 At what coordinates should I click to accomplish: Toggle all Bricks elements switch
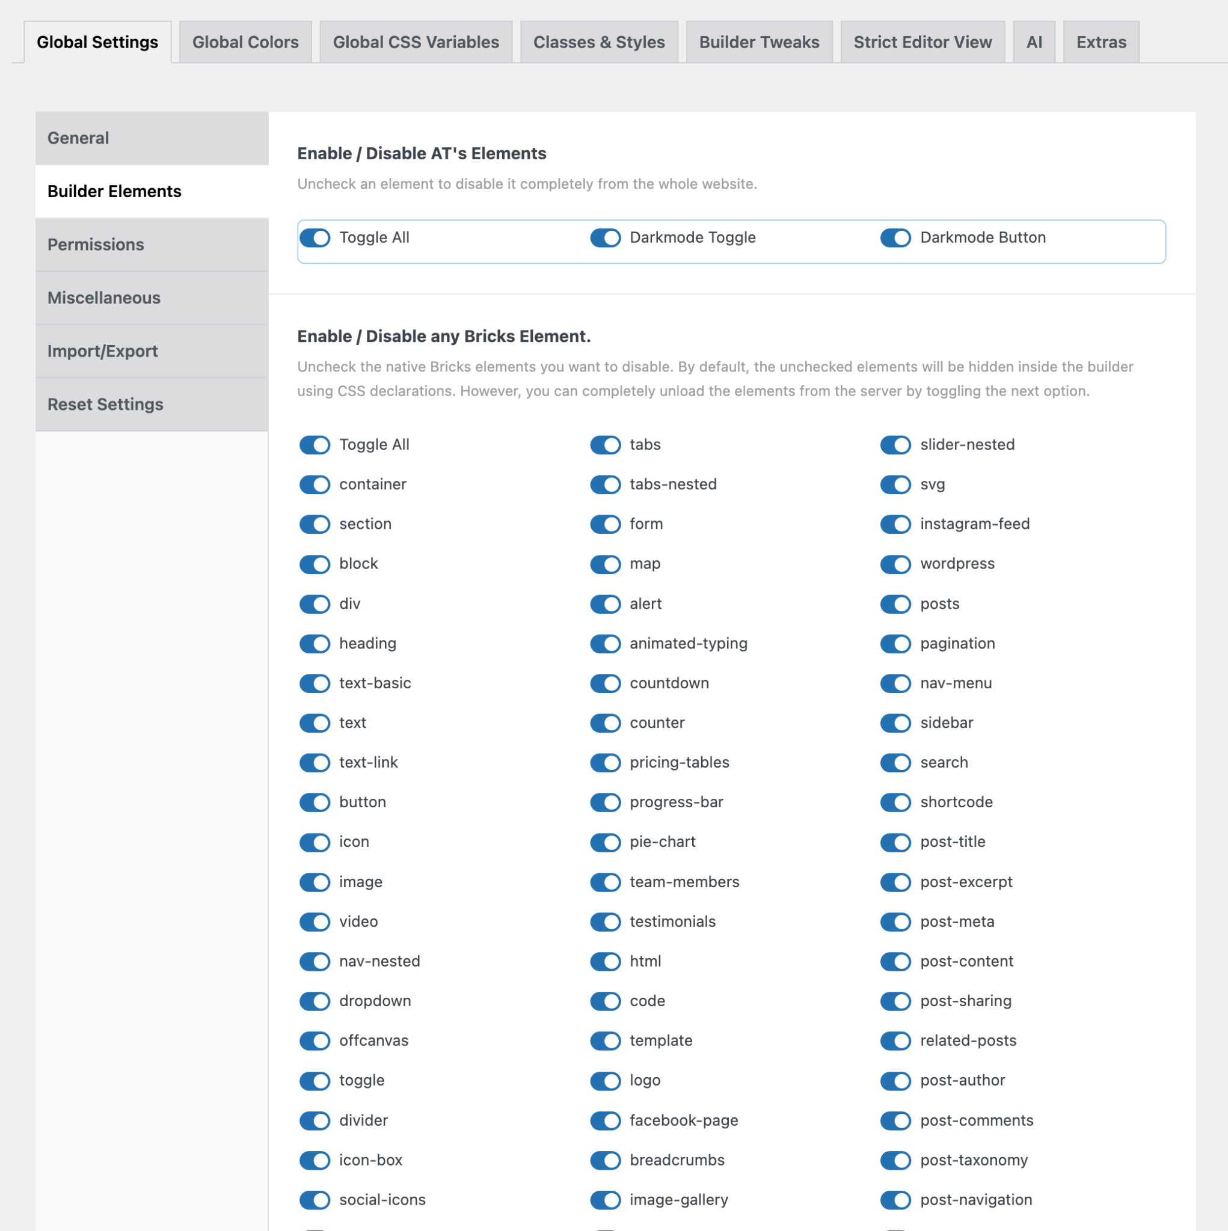click(315, 445)
